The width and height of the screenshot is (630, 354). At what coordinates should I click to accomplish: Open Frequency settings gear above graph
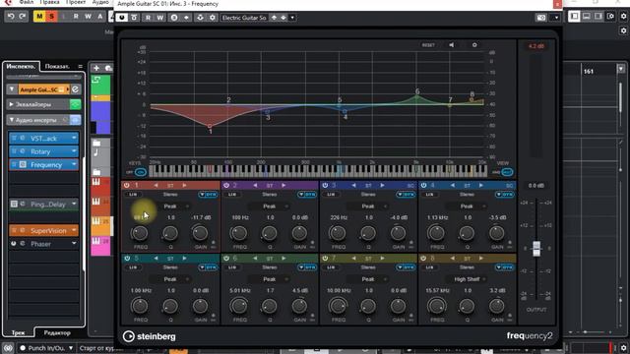[474, 45]
